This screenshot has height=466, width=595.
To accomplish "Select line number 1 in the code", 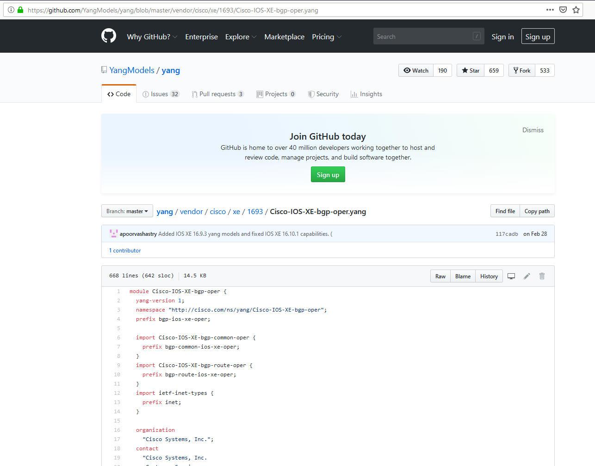I will [118, 291].
